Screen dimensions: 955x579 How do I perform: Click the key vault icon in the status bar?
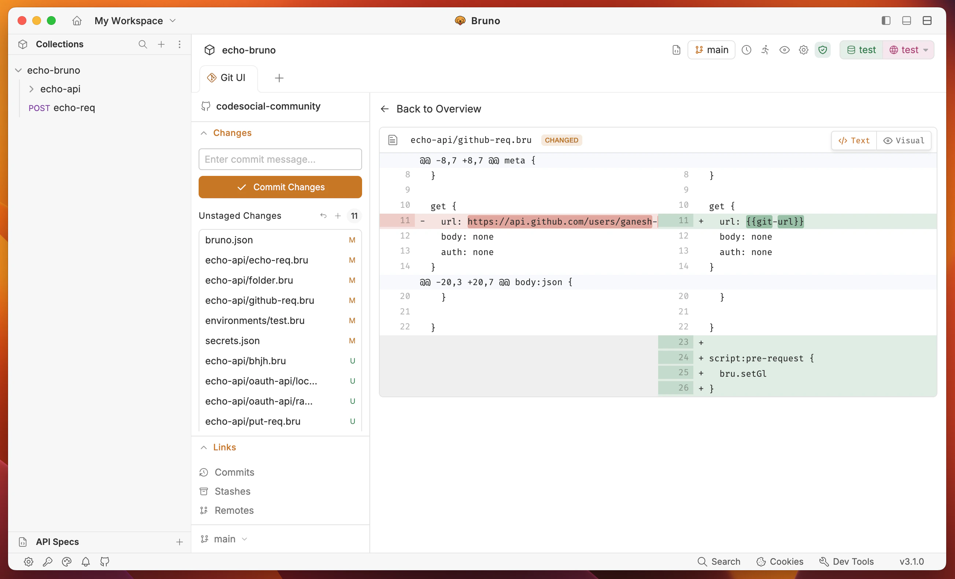click(x=47, y=561)
